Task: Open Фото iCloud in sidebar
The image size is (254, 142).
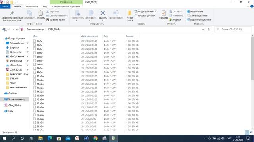Action: pos(14,61)
